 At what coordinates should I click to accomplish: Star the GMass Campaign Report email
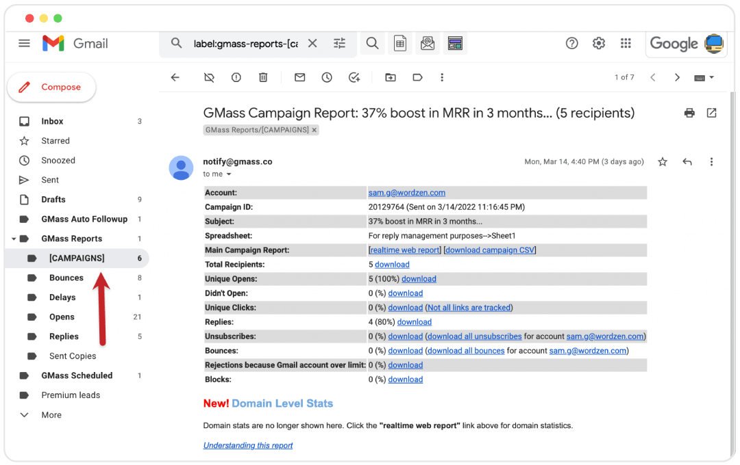[x=662, y=161]
